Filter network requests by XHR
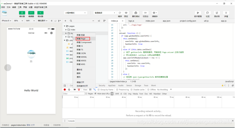This screenshot has height=128, width=235. tap(117, 94)
